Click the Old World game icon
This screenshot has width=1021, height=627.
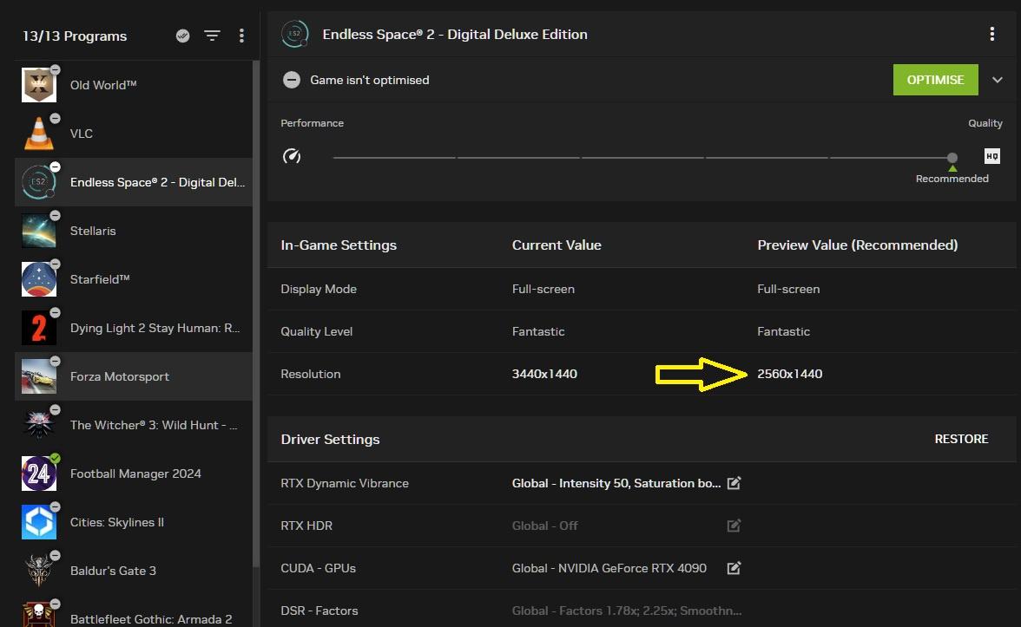click(38, 85)
